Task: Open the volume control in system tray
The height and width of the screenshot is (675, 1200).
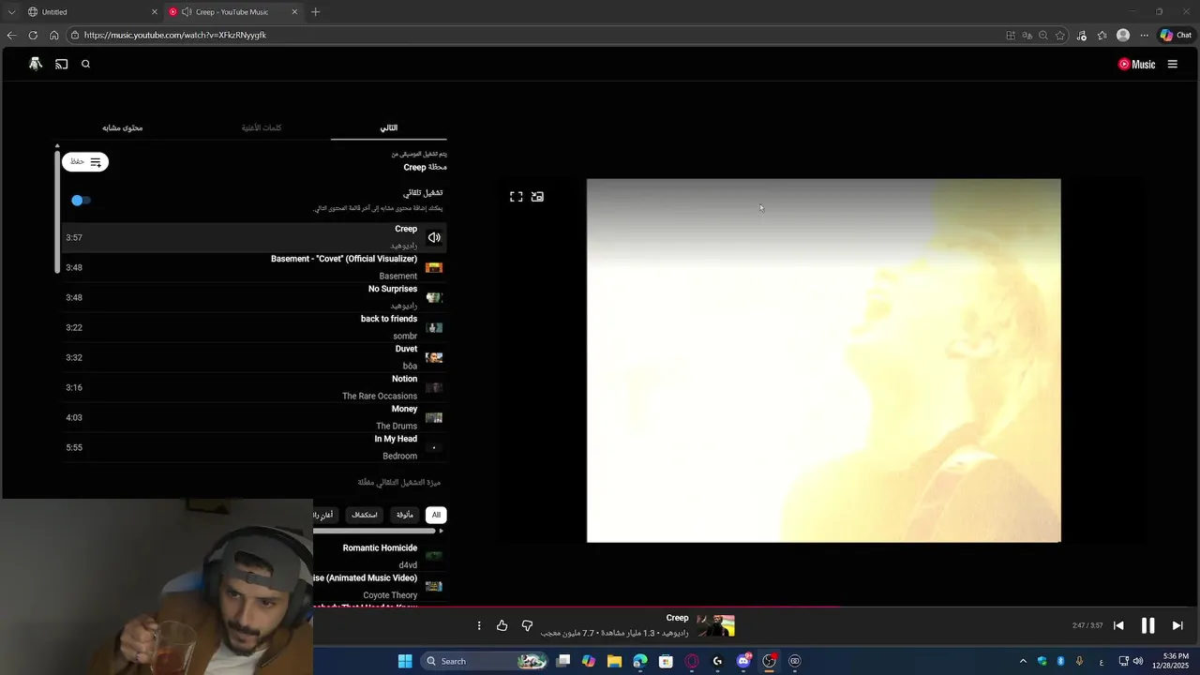Action: [1138, 661]
